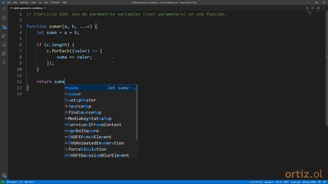Image resolution: width=328 pixels, height=184 pixels.
Task: Select 'SVGFEGaussianBlurElement' autocomplete suggestion
Action: tap(100, 155)
